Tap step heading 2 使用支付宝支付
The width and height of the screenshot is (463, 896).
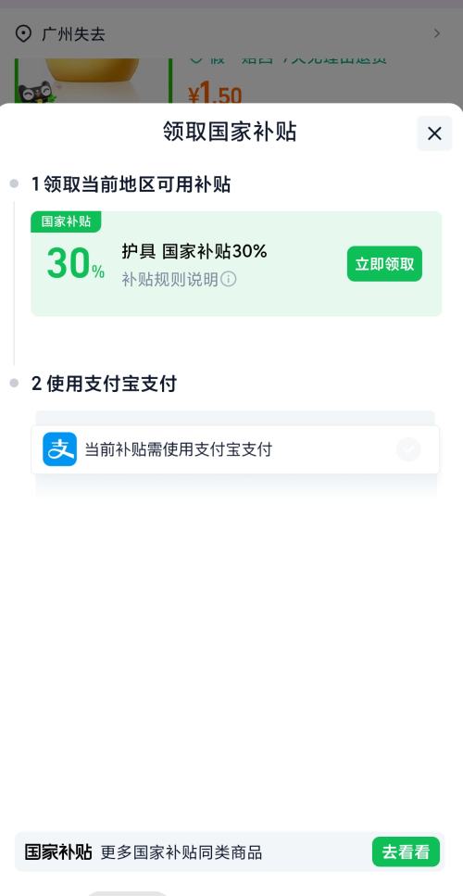[x=104, y=384]
